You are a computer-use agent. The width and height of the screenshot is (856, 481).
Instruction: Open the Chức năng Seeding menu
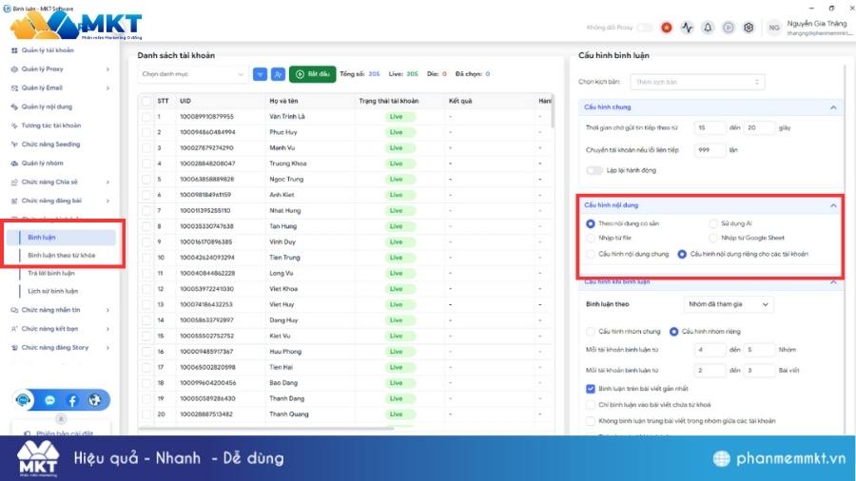click(x=50, y=144)
